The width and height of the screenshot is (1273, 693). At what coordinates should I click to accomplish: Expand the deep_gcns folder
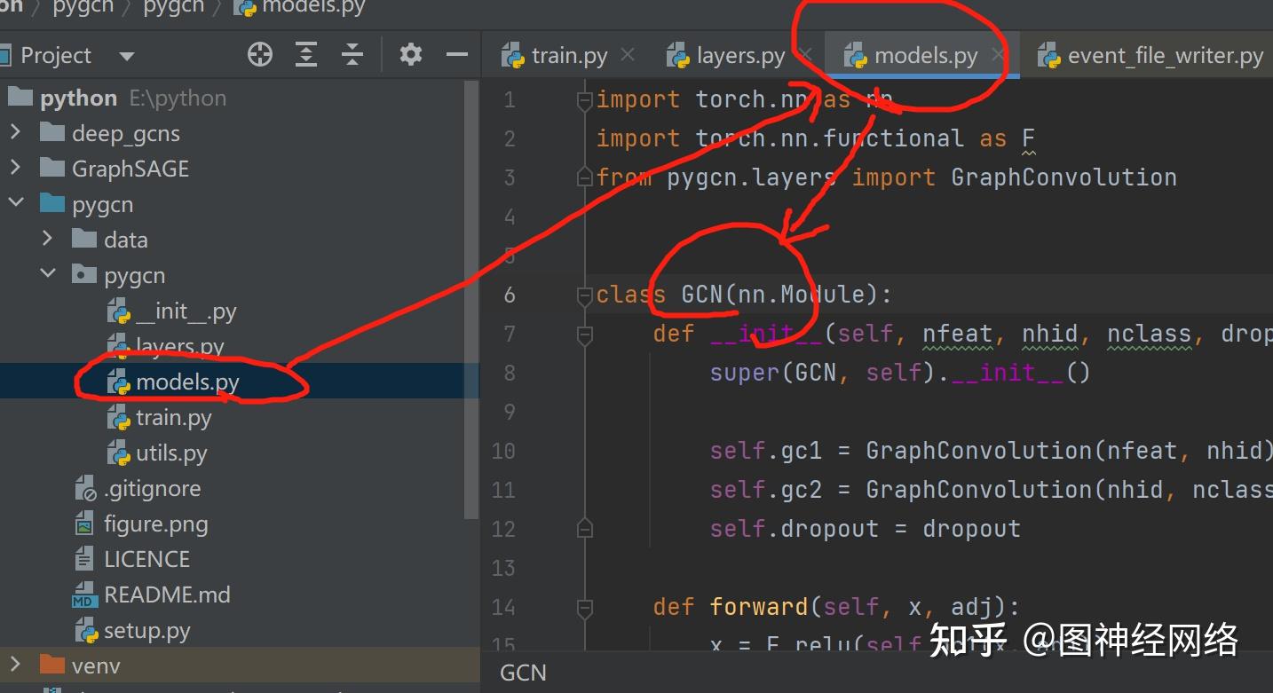(x=16, y=133)
